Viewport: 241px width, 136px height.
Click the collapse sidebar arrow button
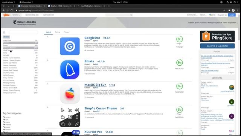click(x=4, y=32)
